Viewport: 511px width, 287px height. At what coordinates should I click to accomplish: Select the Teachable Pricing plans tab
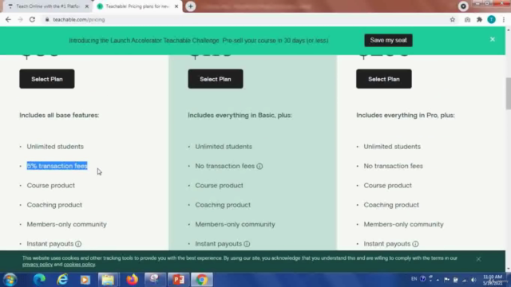click(137, 6)
